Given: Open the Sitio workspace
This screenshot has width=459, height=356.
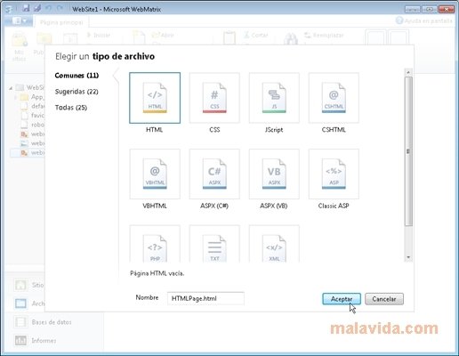Looking at the screenshot, I should pyautogui.click(x=28, y=286).
